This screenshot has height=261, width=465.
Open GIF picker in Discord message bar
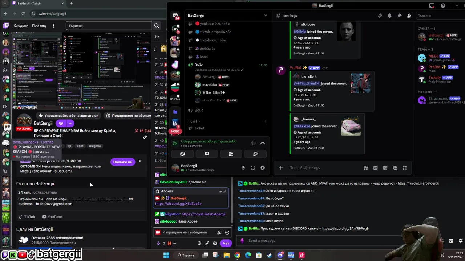(x=376, y=168)
